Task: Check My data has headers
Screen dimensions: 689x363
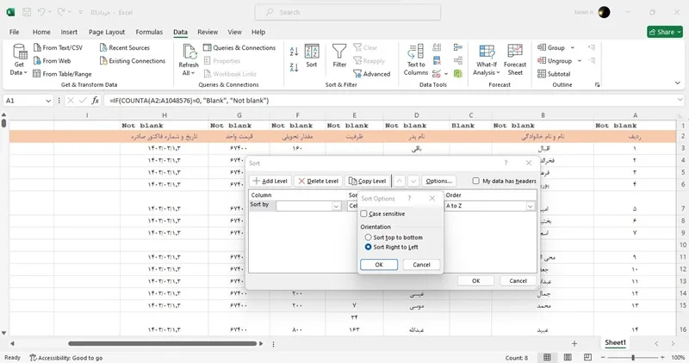Action: point(476,181)
